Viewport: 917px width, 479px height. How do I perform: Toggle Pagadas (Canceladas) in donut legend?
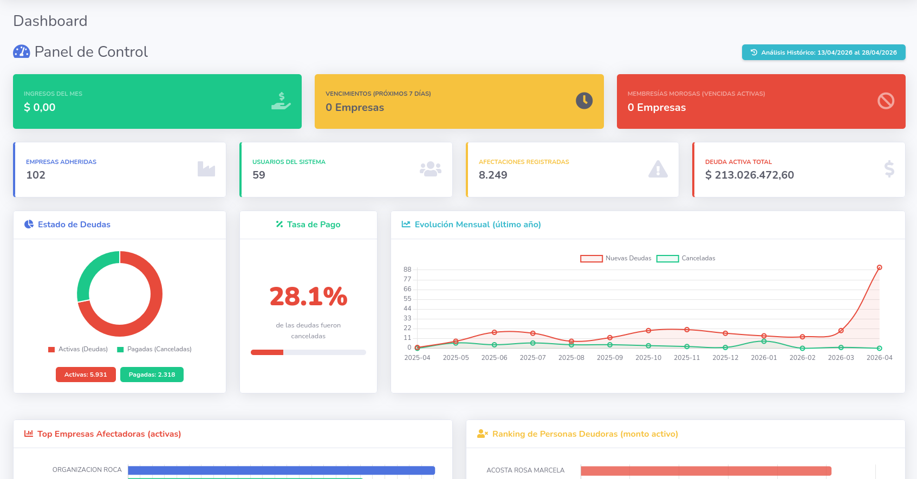point(154,349)
